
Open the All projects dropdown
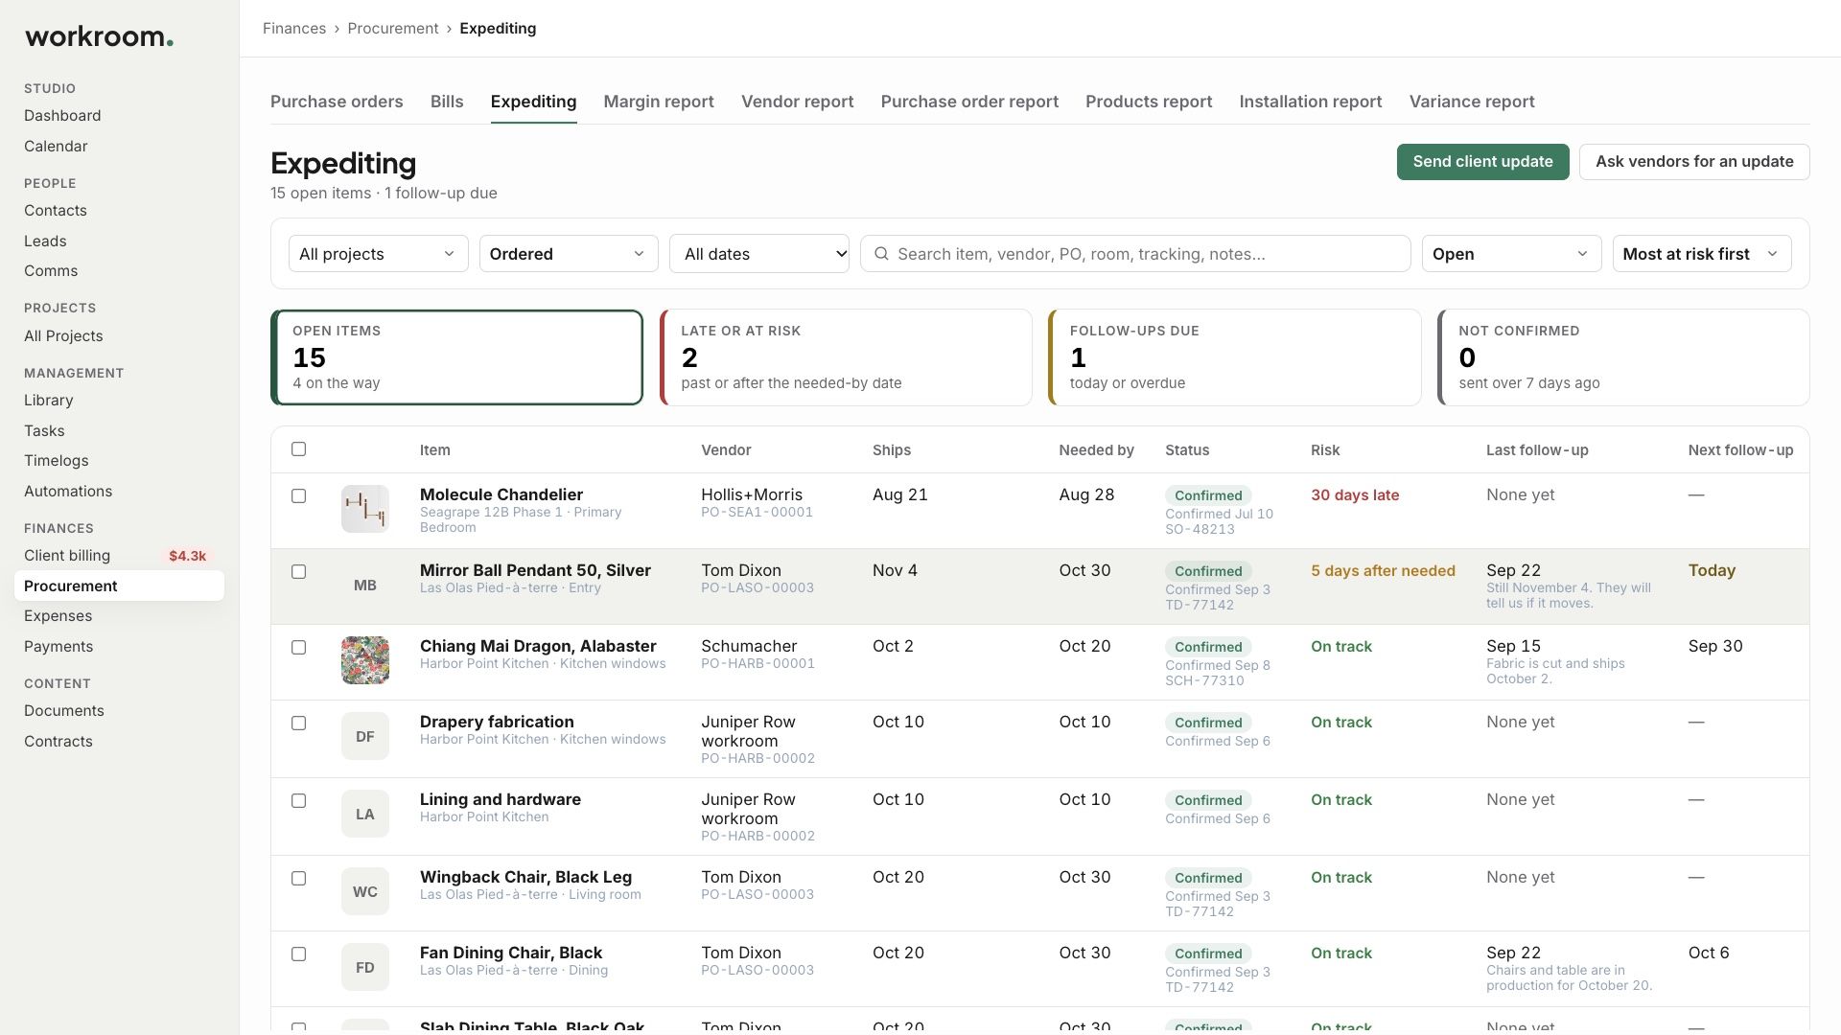coord(378,254)
